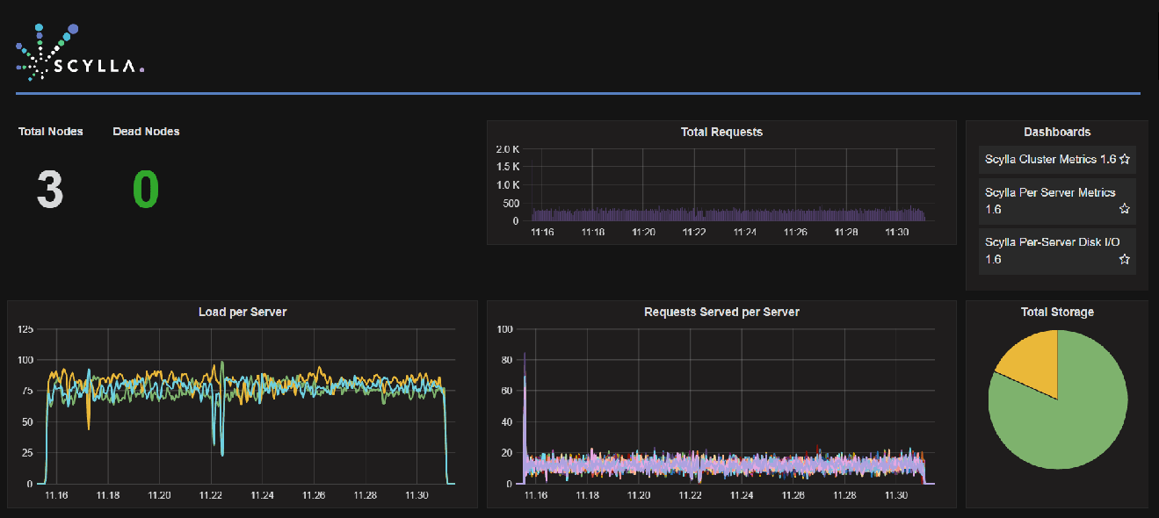1159x518 pixels.
Task: Open the Total Storage panel title menu
Action: 1057,312
